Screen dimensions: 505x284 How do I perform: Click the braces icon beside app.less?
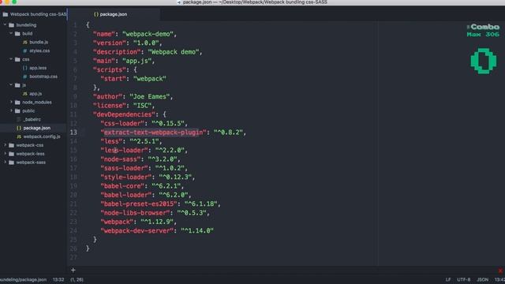(24, 68)
